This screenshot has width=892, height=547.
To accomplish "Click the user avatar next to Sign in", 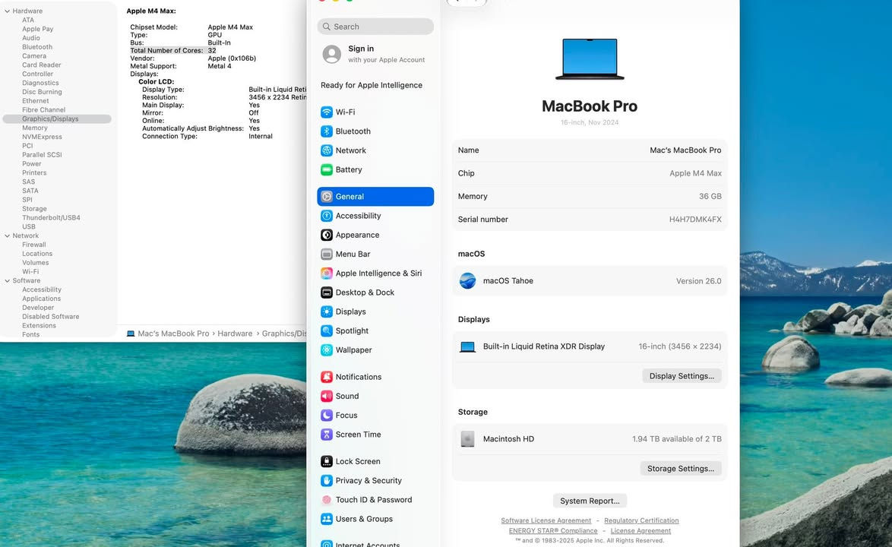I will (332, 54).
